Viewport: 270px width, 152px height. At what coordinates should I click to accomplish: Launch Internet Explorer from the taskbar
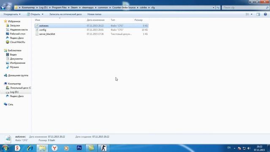click(30, 148)
